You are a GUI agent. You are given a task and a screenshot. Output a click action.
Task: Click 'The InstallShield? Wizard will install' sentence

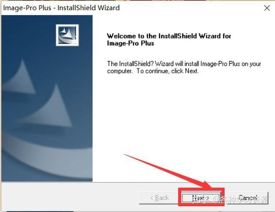tap(153, 64)
